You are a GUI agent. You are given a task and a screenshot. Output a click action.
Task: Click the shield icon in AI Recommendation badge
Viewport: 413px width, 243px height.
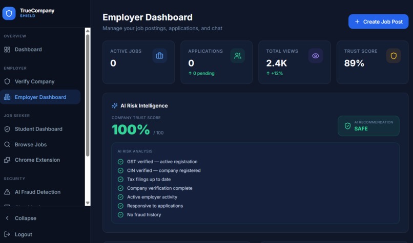click(x=348, y=126)
